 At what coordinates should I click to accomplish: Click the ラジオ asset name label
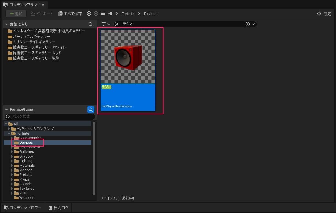pos(107,87)
